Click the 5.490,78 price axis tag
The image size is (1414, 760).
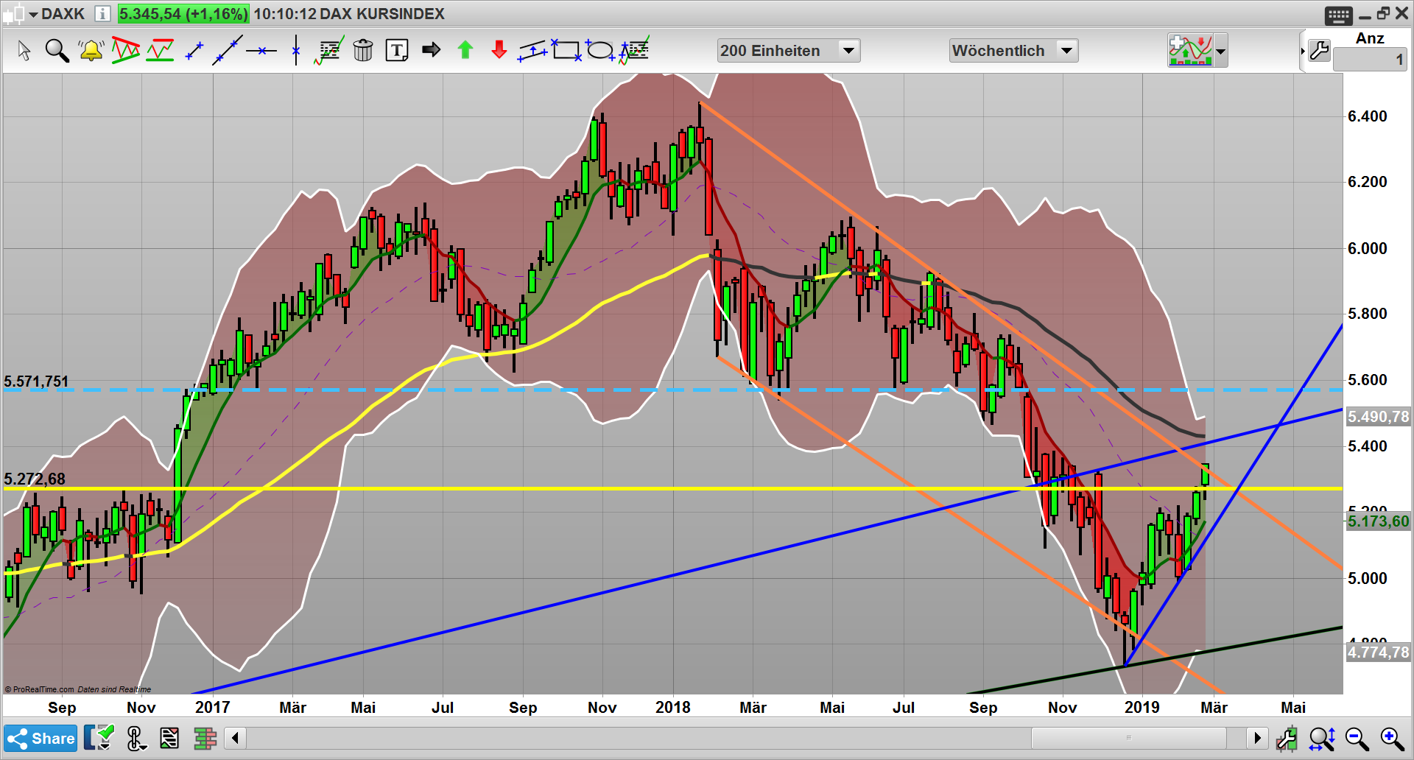coord(1378,417)
